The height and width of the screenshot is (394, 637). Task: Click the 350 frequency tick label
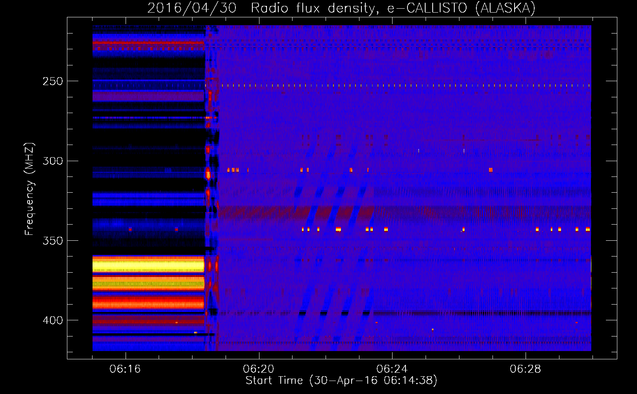pyautogui.click(x=53, y=240)
